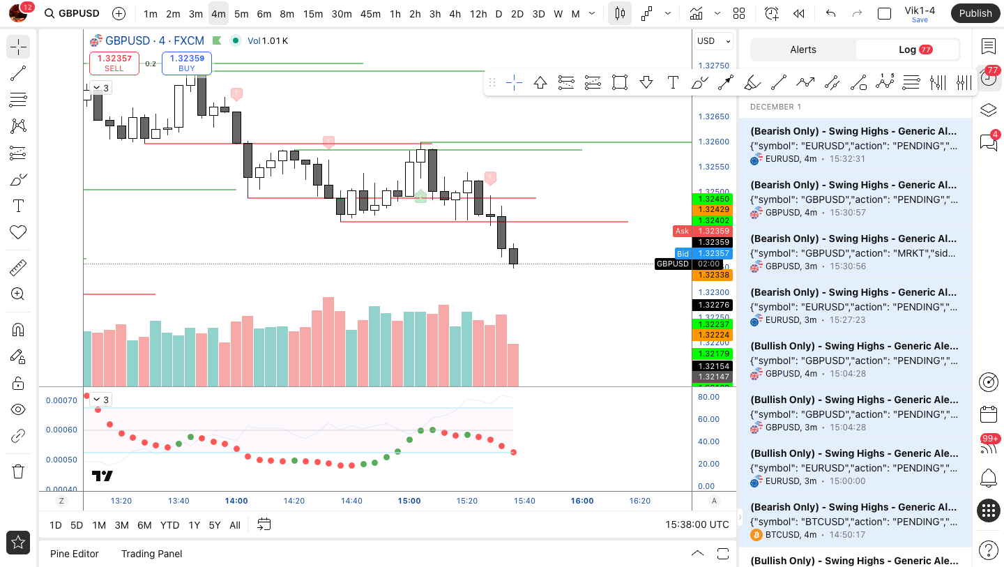The height and width of the screenshot is (567, 1004).
Task: Toggle lock all drawing tools padlock
Action: (x=18, y=383)
